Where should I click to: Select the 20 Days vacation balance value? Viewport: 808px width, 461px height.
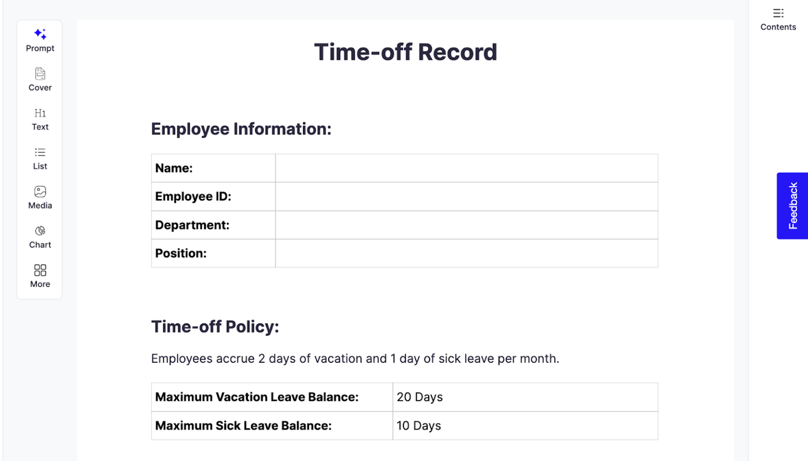pos(419,397)
